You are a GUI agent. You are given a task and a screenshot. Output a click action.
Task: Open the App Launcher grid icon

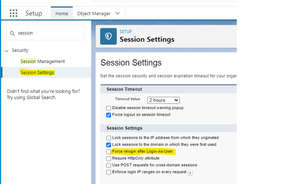click(13, 13)
